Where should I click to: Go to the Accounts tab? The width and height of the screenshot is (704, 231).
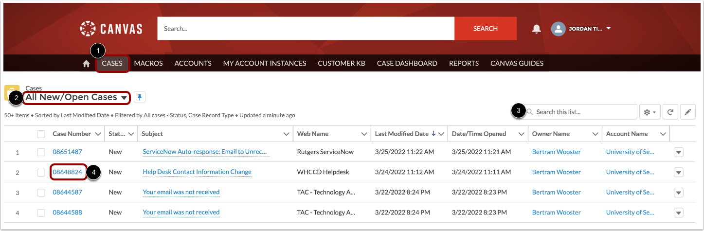[x=193, y=64]
